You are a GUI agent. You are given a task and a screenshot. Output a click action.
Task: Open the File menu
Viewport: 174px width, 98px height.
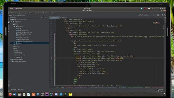point(10,13)
